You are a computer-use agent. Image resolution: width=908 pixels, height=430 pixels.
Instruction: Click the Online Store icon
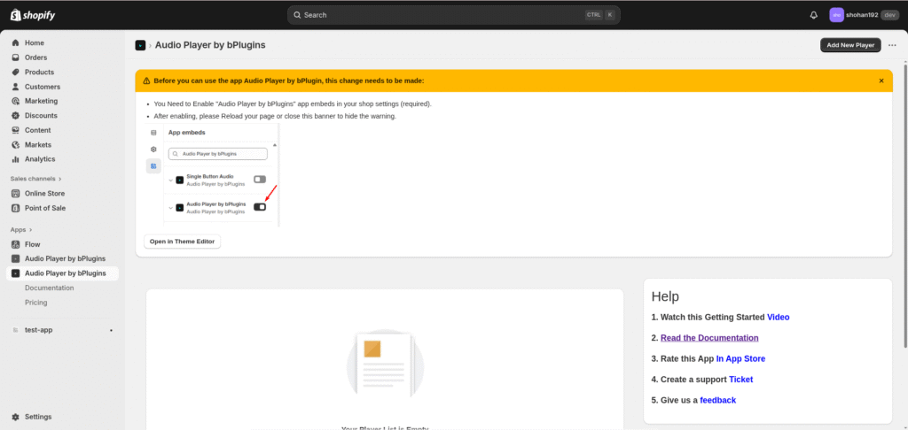(x=16, y=193)
